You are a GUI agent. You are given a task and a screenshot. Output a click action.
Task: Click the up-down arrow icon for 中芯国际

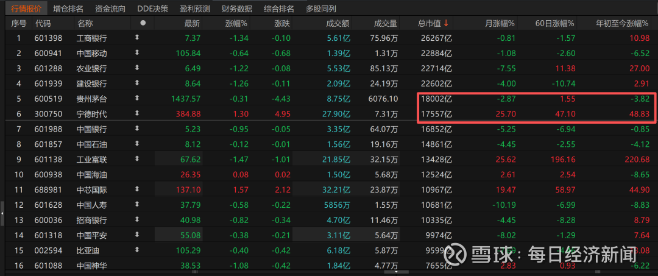tap(137, 189)
